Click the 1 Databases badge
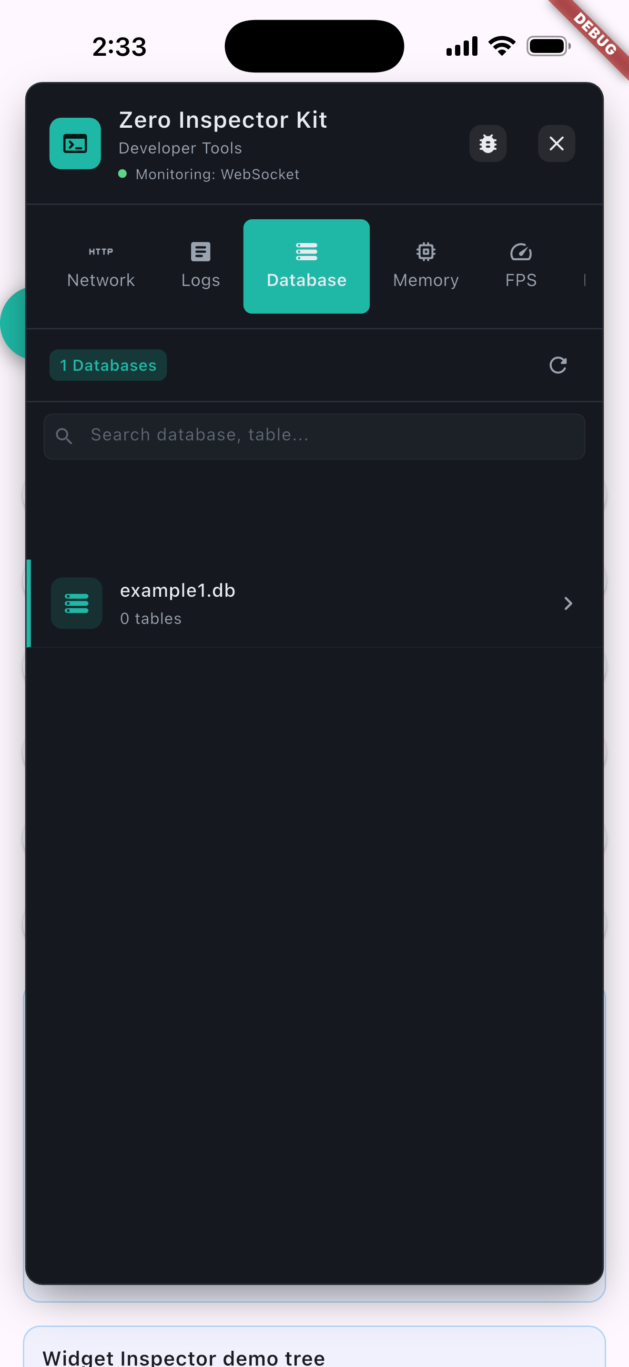The width and height of the screenshot is (629, 1367). click(x=108, y=365)
